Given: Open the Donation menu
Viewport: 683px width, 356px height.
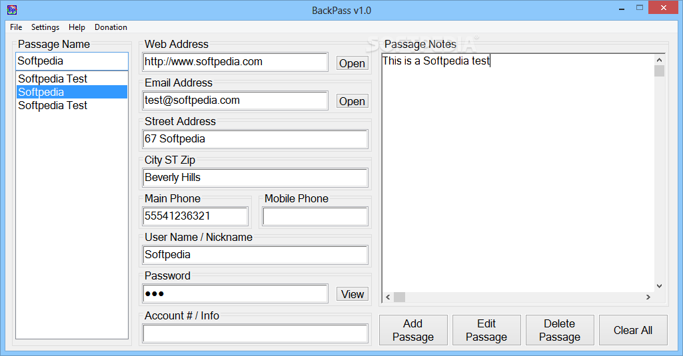Looking at the screenshot, I should point(111,27).
